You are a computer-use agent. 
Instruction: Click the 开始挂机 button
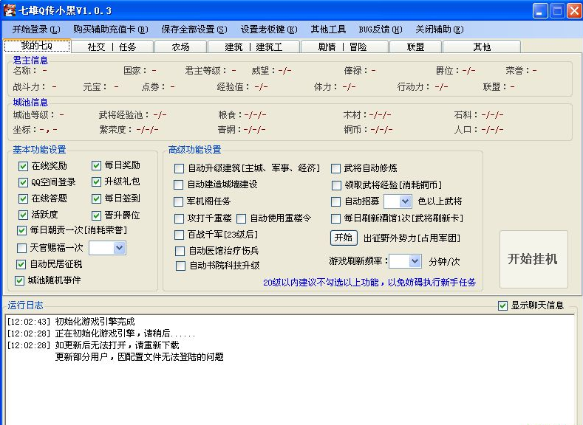pyautogui.click(x=533, y=259)
